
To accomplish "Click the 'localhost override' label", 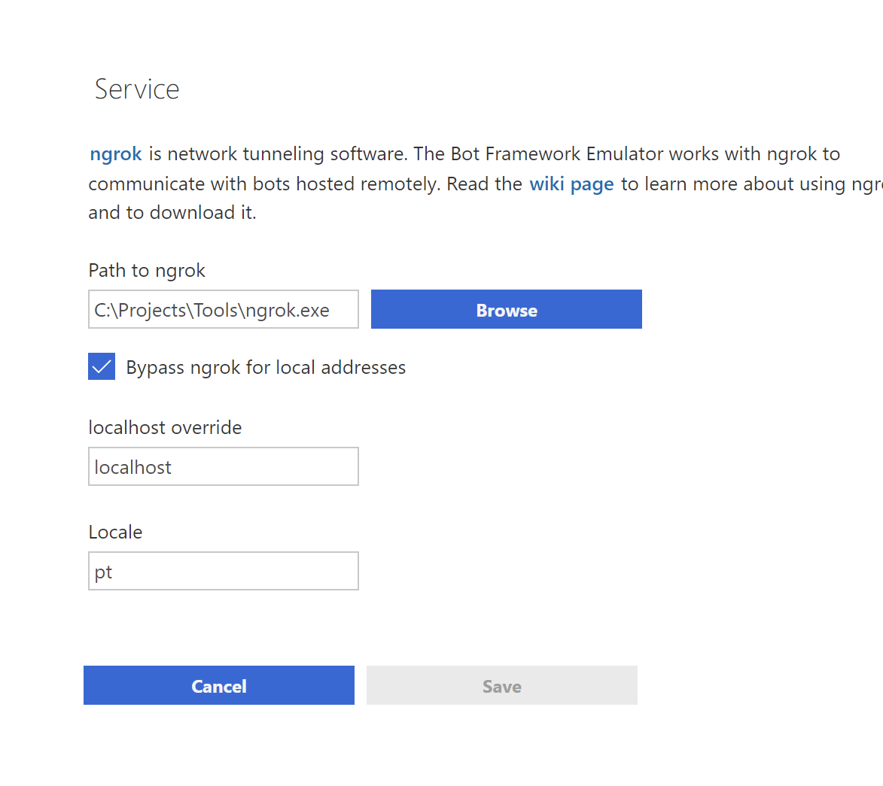I will pos(165,426).
